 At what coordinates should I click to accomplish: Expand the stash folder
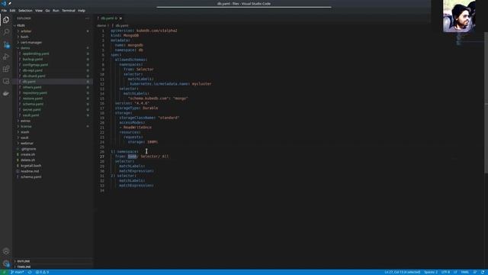pyautogui.click(x=25, y=132)
